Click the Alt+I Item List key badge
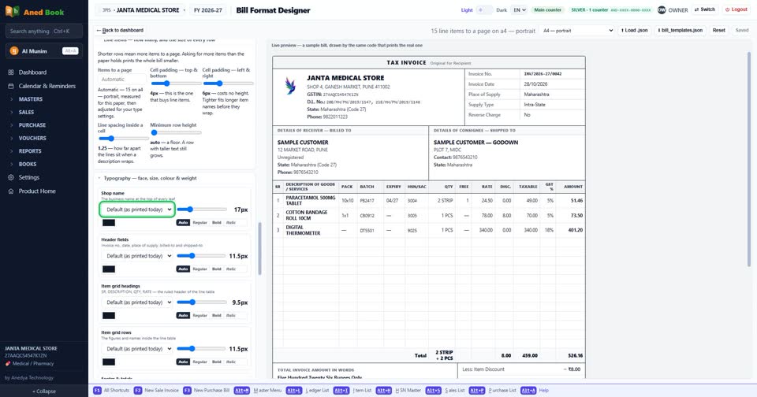The image size is (757, 397). (x=341, y=390)
